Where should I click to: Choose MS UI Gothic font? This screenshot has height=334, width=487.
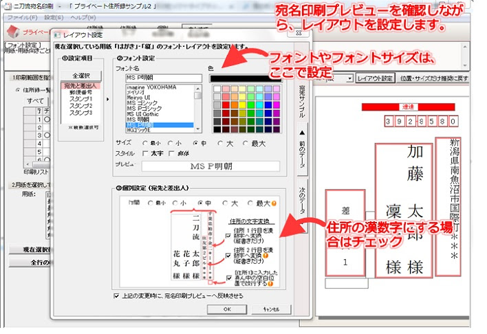click(143, 114)
